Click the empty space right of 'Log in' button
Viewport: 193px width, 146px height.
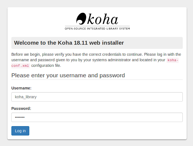[x=106, y=131]
